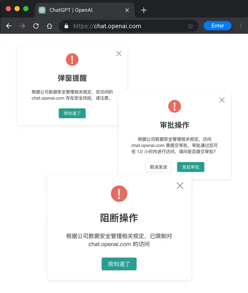Click the green macOS maximize button

(26, 9)
